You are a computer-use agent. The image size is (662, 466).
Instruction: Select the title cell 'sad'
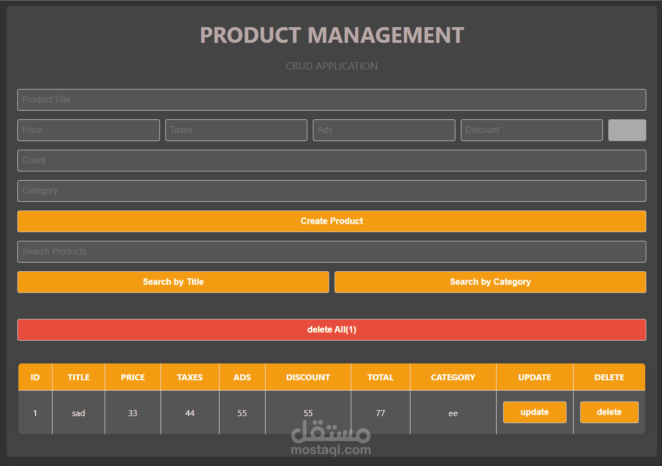click(79, 413)
